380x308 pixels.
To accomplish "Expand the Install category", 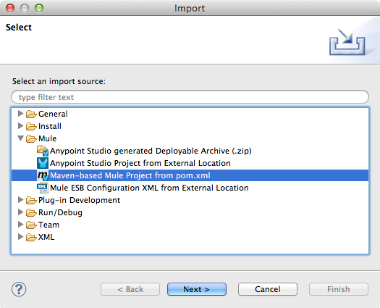I will (x=20, y=125).
